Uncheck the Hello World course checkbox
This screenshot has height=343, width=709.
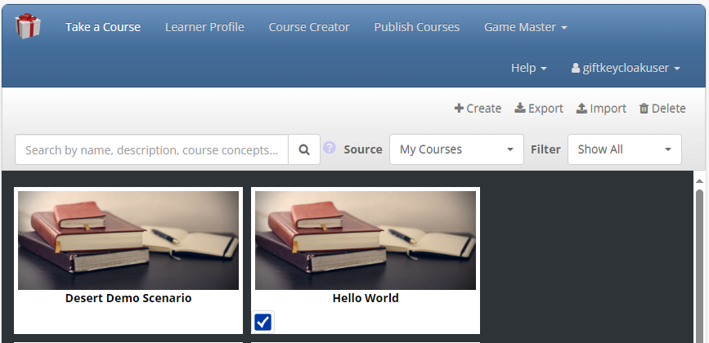click(263, 323)
